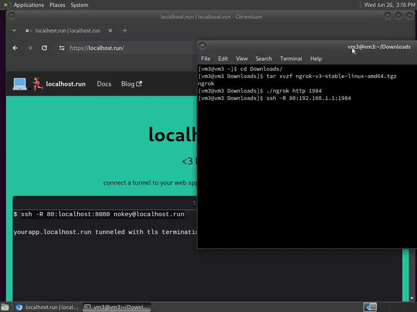The image size is (417, 312).
Task: Click the ssh -R 80:localhost:8080 command text
Action: [102, 214]
